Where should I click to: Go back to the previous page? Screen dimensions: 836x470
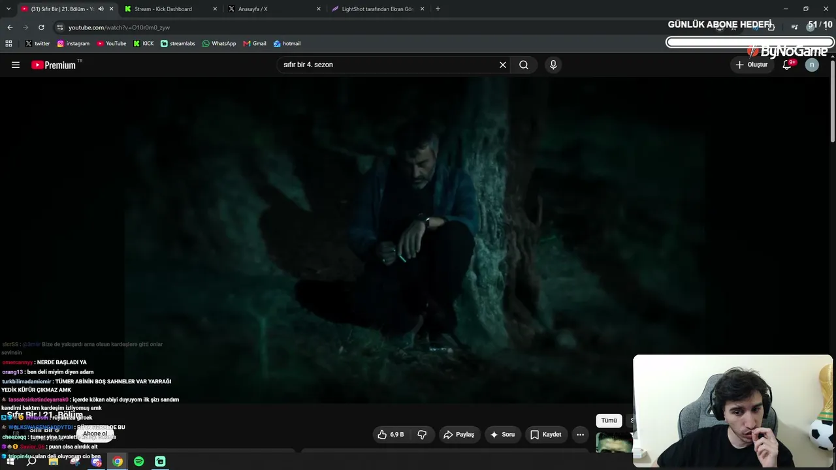click(10, 27)
